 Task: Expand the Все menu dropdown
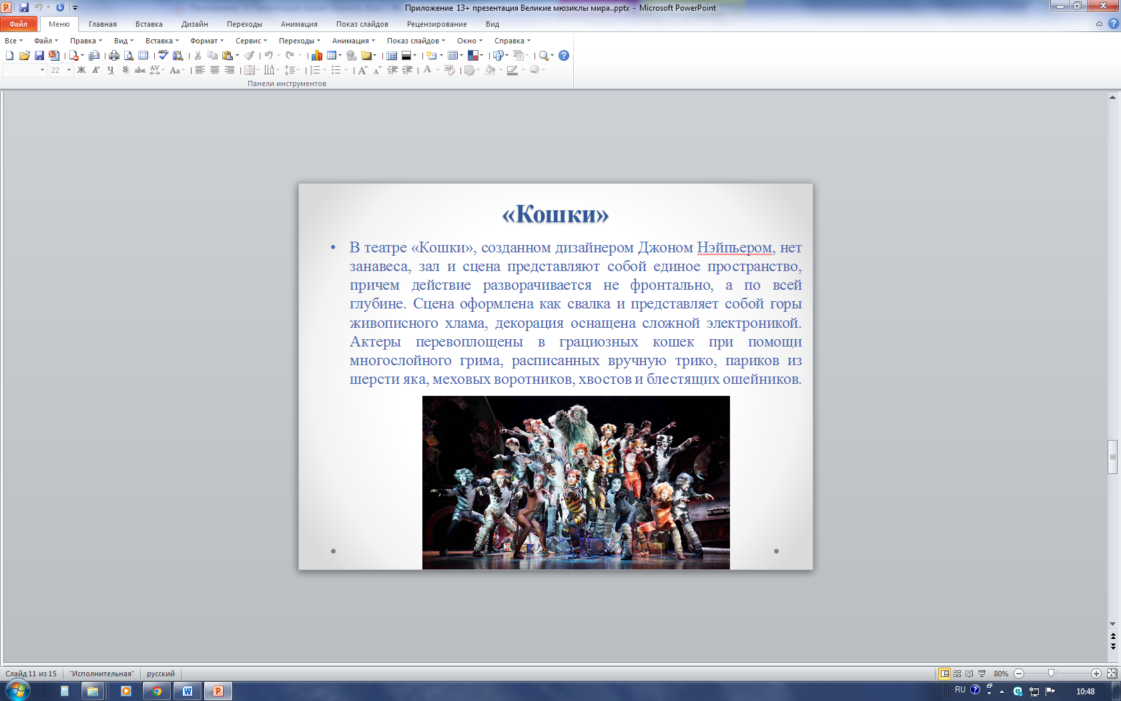pos(13,41)
